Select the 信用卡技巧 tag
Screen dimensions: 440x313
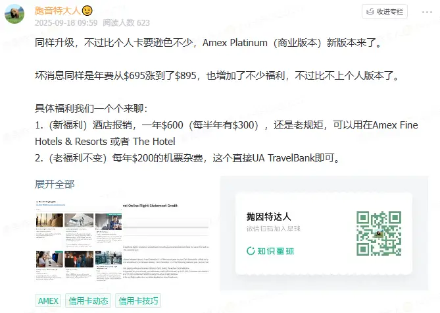click(x=137, y=301)
